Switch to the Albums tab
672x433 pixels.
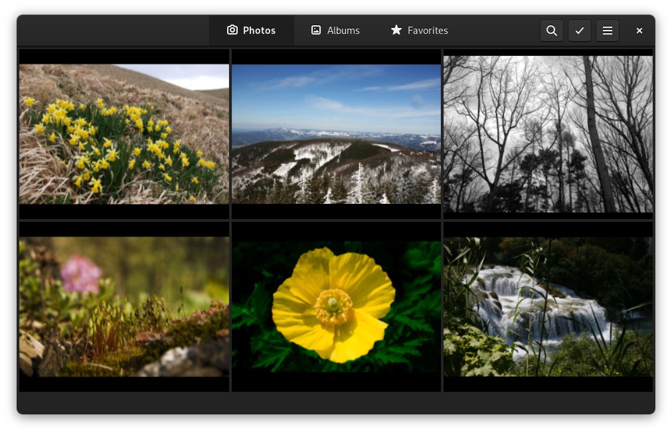[x=335, y=30]
